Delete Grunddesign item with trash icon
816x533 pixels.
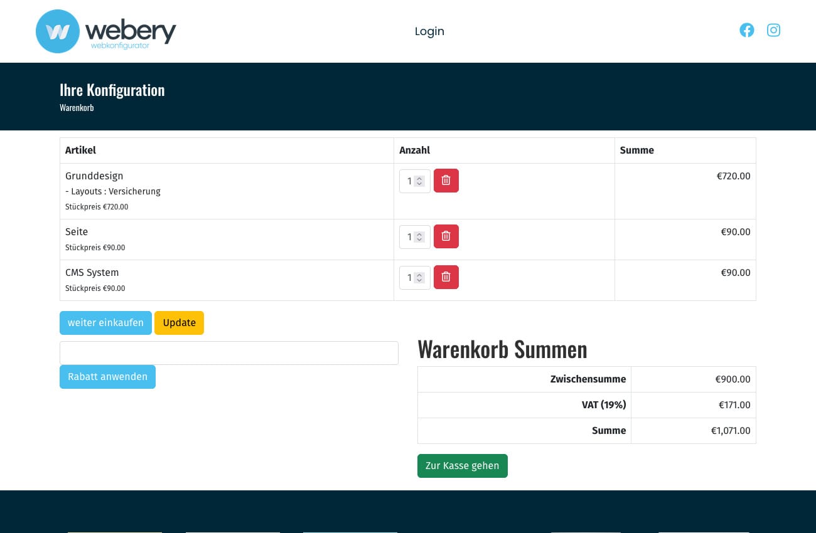(x=446, y=181)
